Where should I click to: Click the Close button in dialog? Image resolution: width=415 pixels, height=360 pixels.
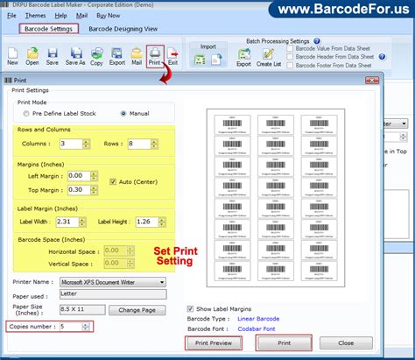(346, 343)
